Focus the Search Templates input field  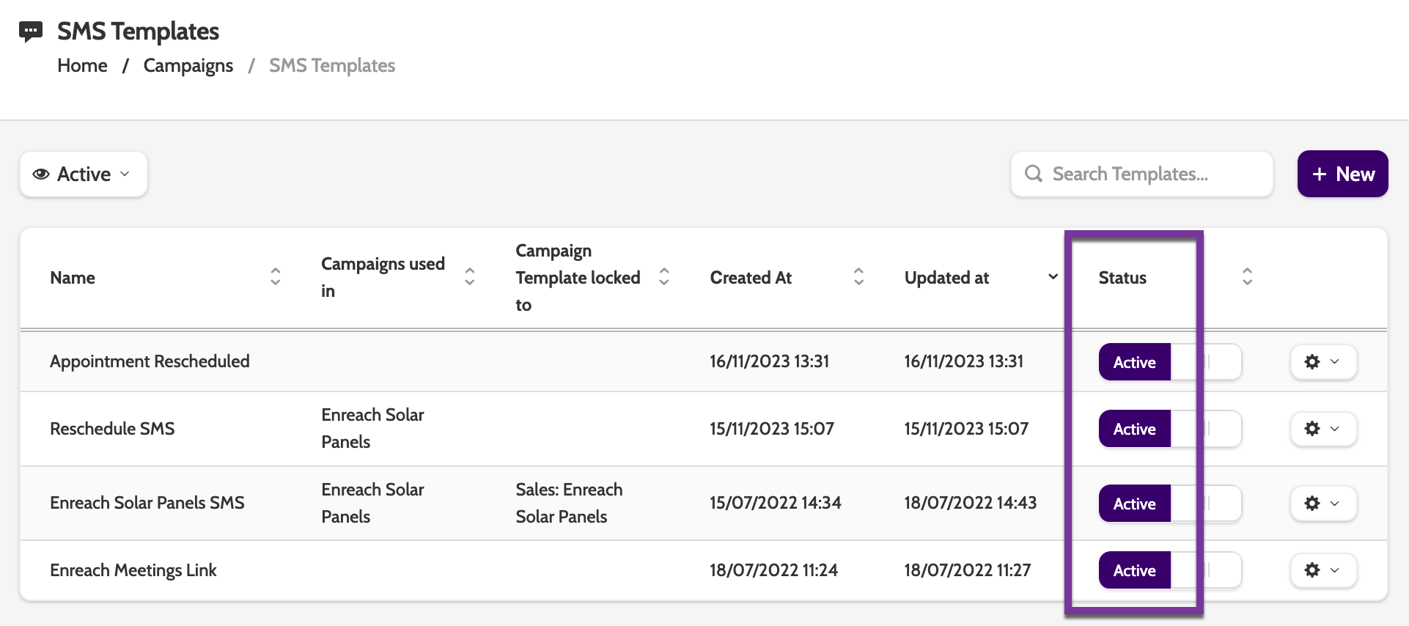pos(1142,174)
